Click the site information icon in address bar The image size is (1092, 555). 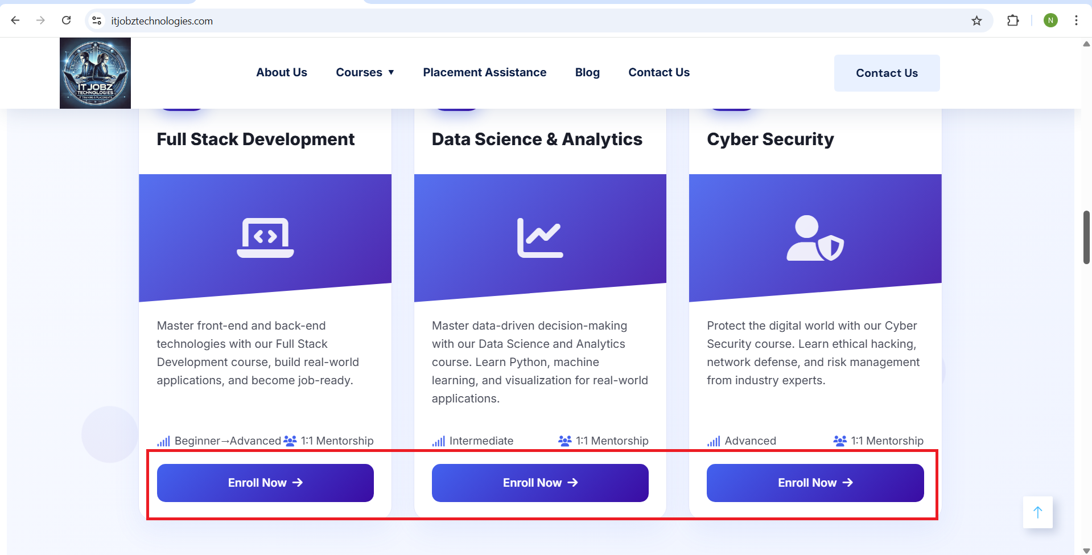pyautogui.click(x=97, y=21)
